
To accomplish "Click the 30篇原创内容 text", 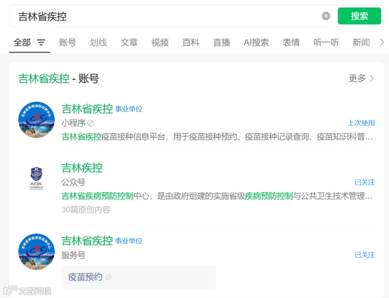I will tap(86, 209).
